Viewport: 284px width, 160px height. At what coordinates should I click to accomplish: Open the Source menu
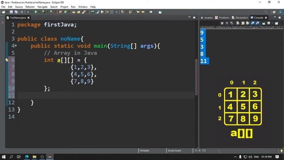(19, 7)
